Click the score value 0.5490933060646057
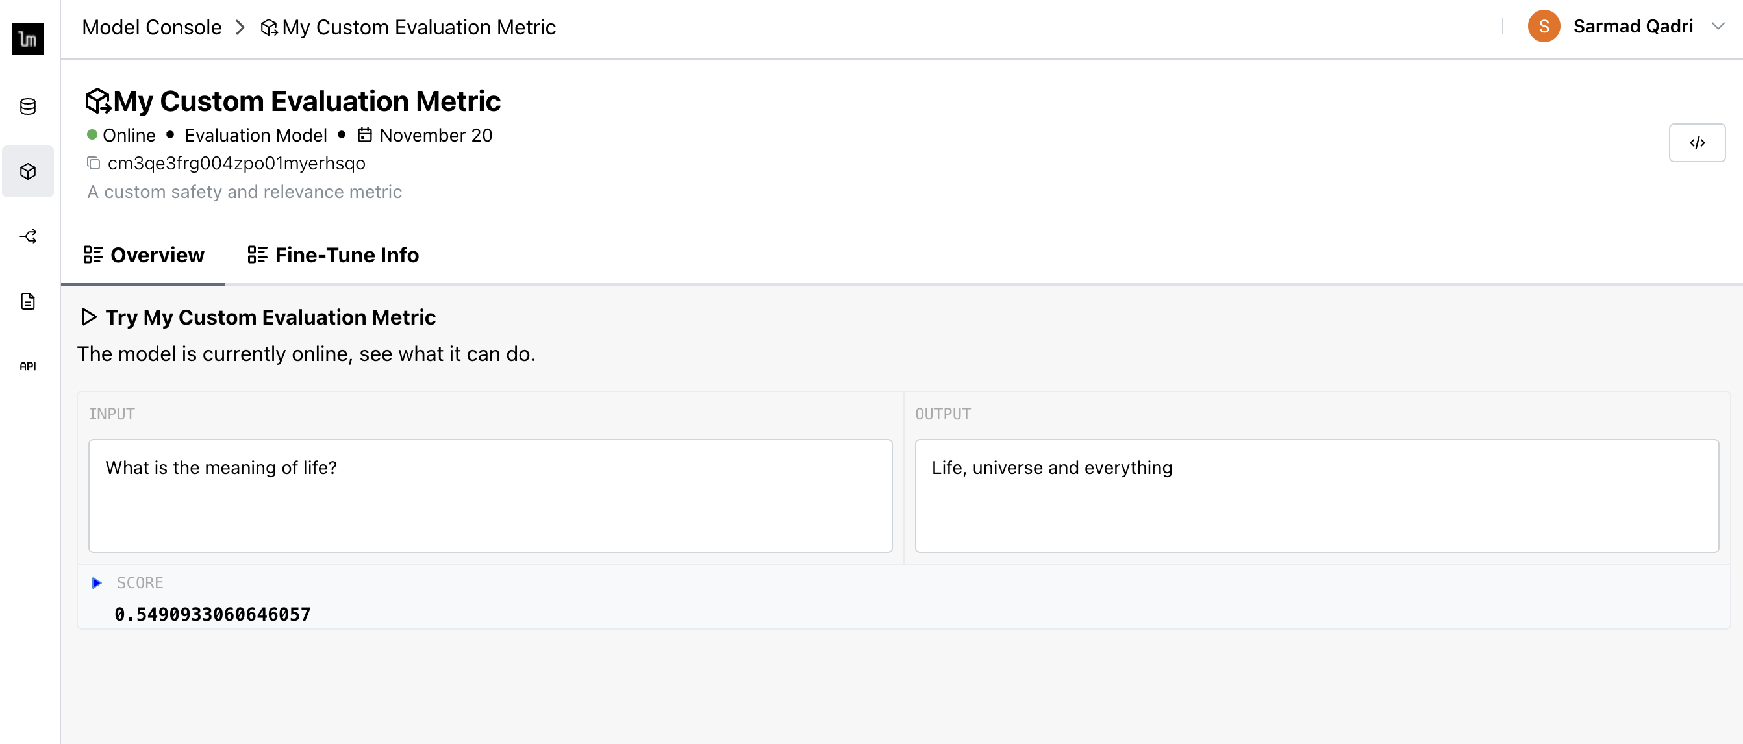The width and height of the screenshot is (1743, 744). coord(214,614)
